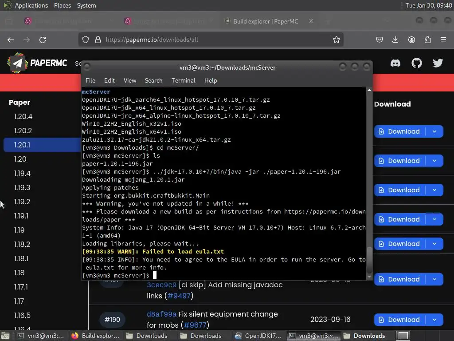Screen dimensions: 454x341
Task: Open the terminal View menu
Action: coord(130,81)
